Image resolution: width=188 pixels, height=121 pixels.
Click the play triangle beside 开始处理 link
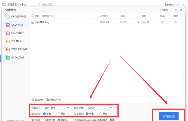pos(138,22)
